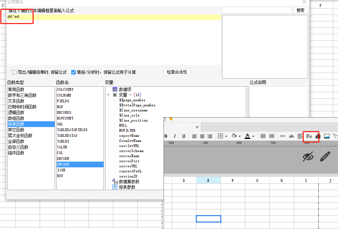
Task: Click the font color A icon
Action: point(247,136)
